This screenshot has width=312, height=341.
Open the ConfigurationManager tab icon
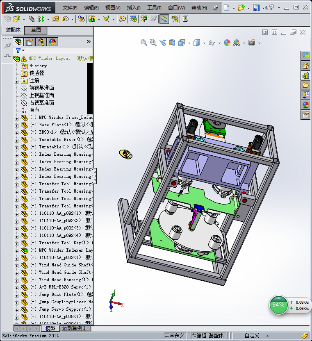pyautogui.click(x=41, y=41)
